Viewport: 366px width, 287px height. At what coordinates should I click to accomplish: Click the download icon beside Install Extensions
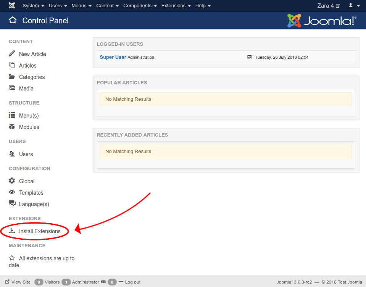[x=12, y=231]
